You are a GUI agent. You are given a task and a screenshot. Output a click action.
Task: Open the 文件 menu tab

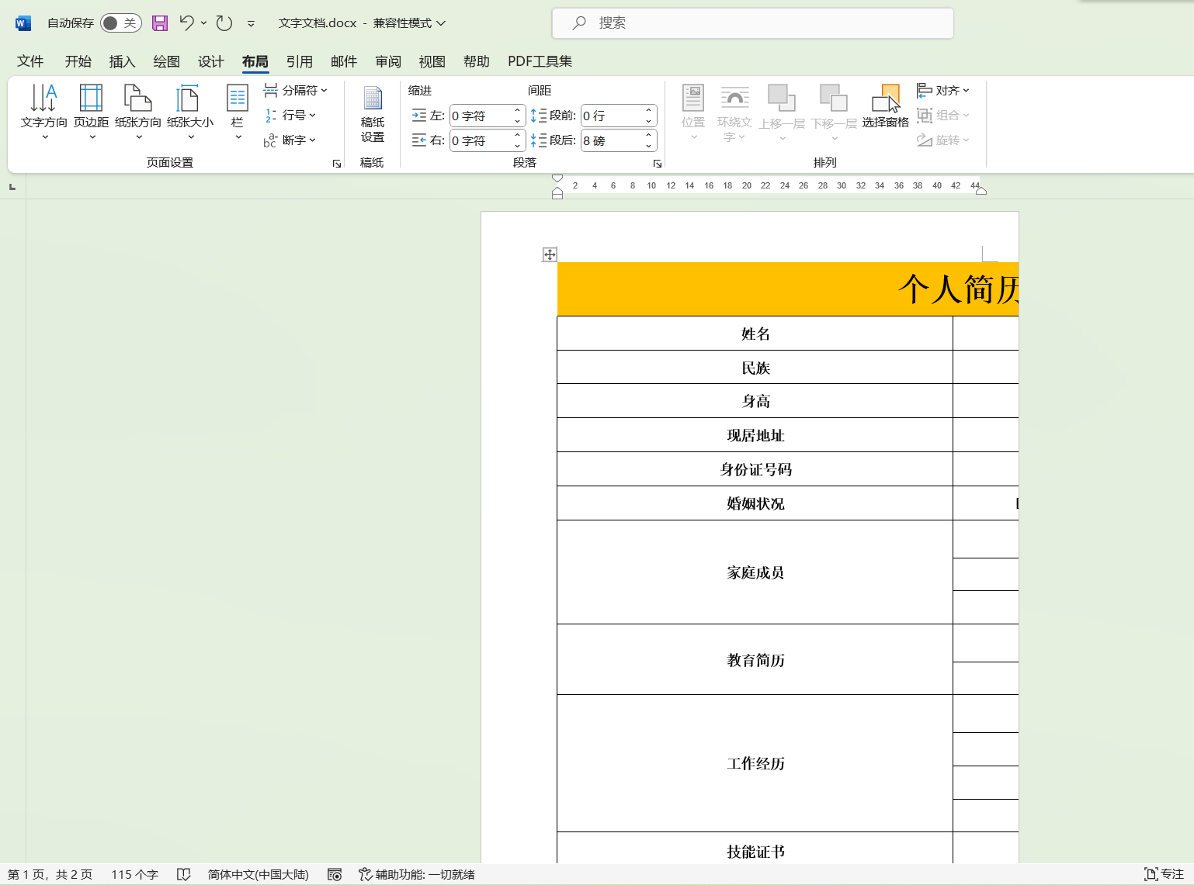(x=30, y=61)
